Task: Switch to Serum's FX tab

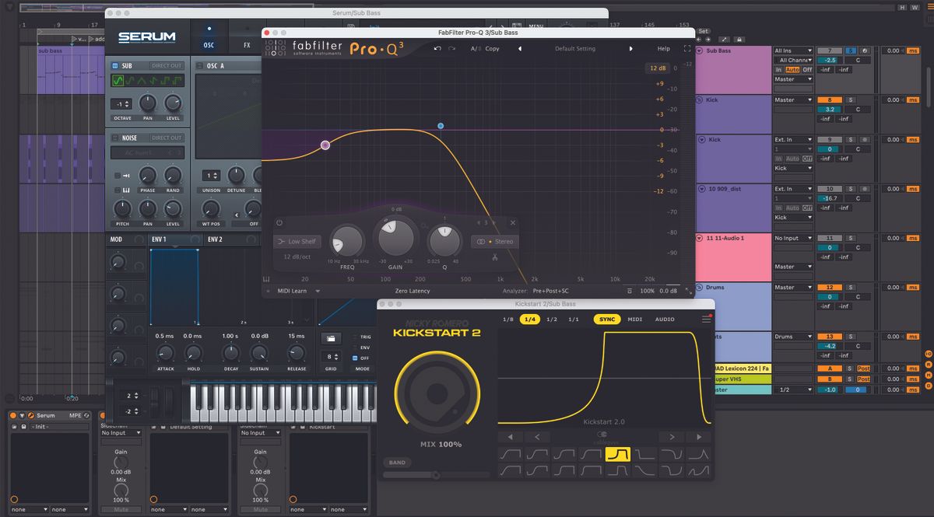Action: point(247,45)
